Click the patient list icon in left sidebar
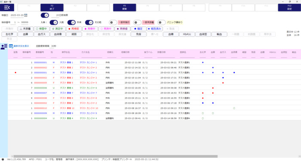This screenshot has height=161, width=301. pyautogui.click(x=4, y=47)
